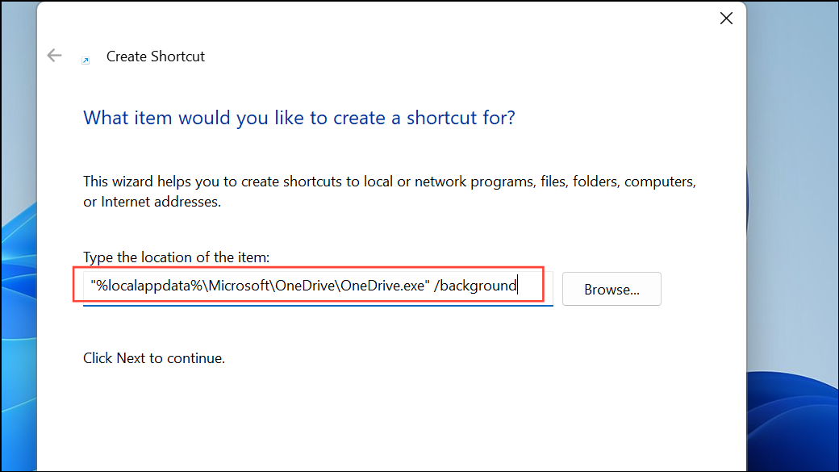Click the Create Shortcut title text

[155, 56]
